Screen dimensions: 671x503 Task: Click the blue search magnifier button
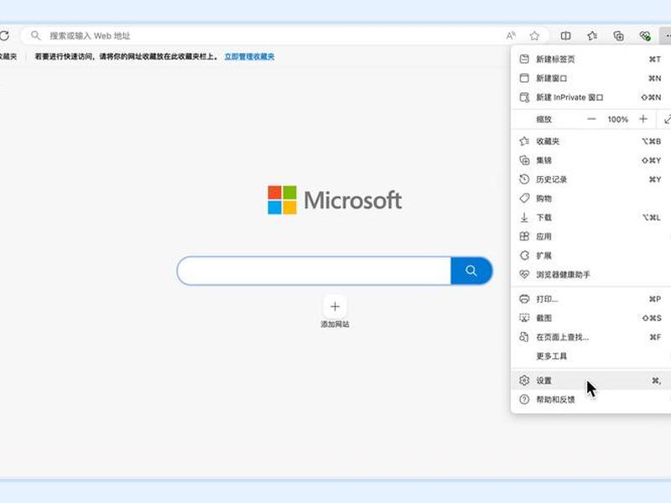[471, 271]
